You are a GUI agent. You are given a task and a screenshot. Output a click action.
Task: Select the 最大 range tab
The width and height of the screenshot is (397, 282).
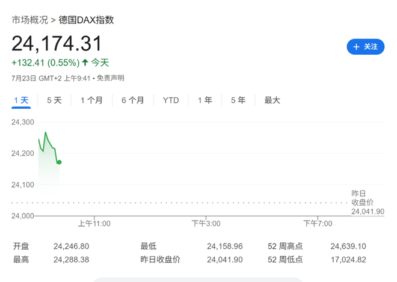[272, 100]
